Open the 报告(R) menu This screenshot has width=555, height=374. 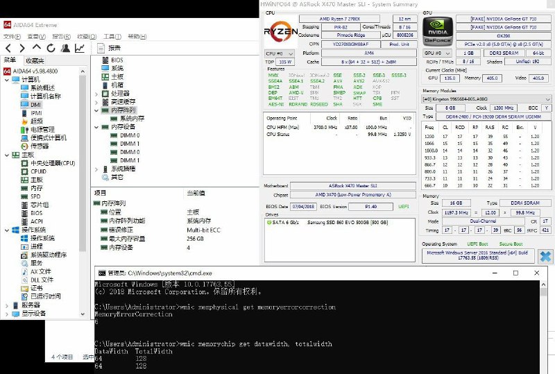(61, 37)
